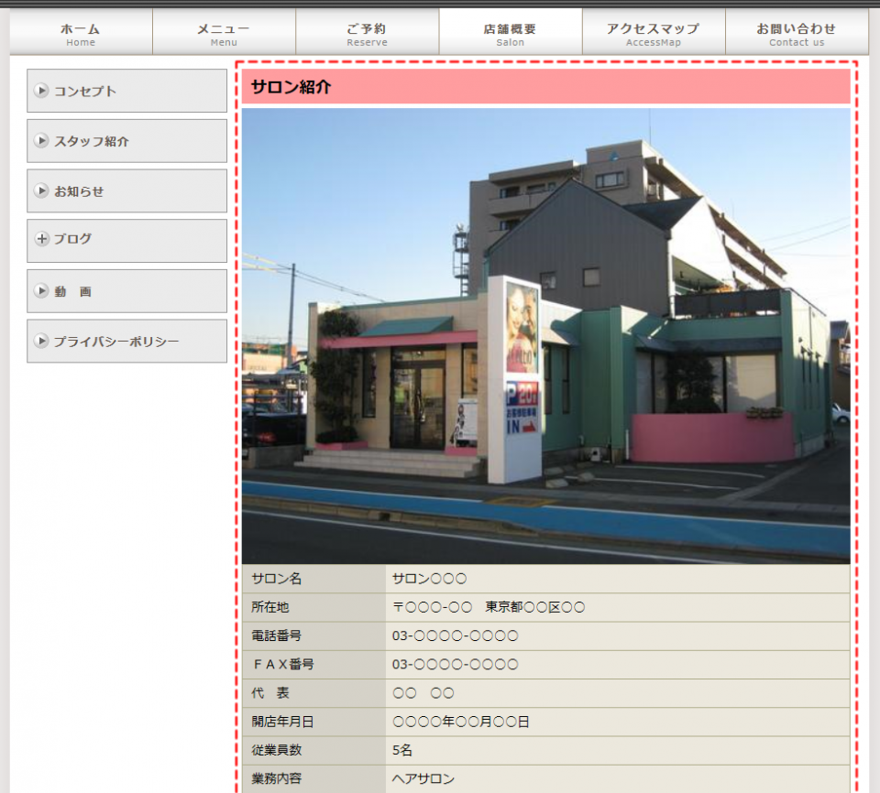The width and height of the screenshot is (880, 793).
Task: Click the arrow icon beside 動画
Action: coord(41,290)
